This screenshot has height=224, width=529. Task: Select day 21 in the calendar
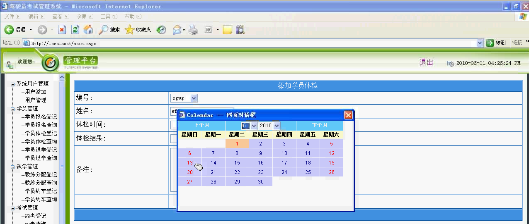tap(213, 172)
